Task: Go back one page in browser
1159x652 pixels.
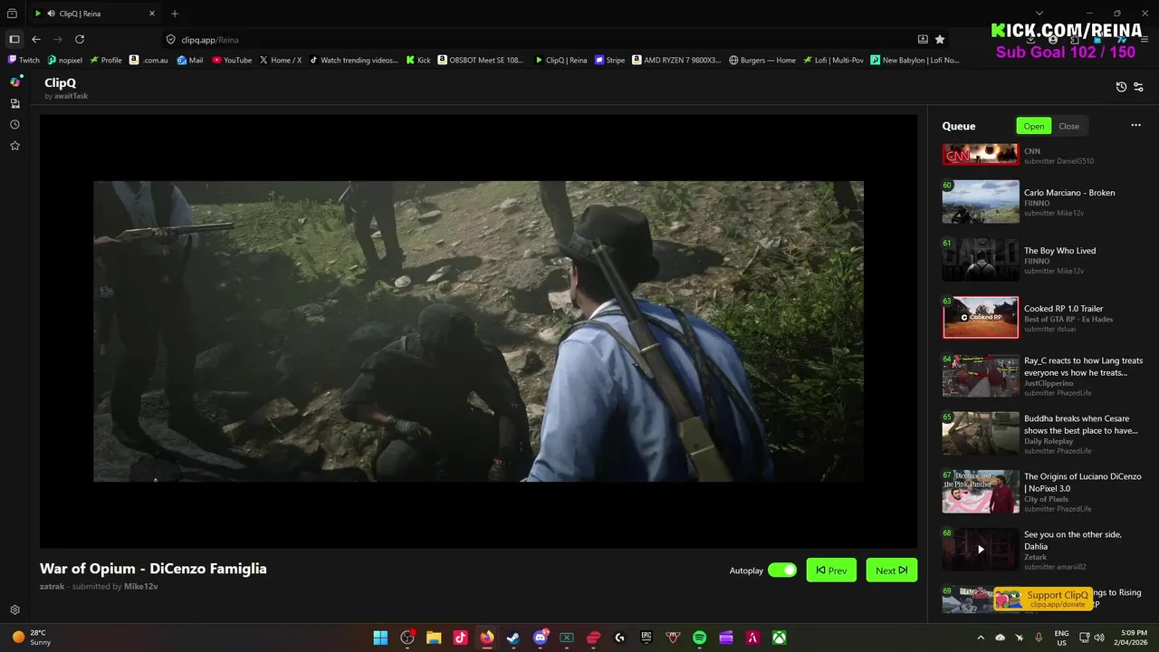Action: 36,39
